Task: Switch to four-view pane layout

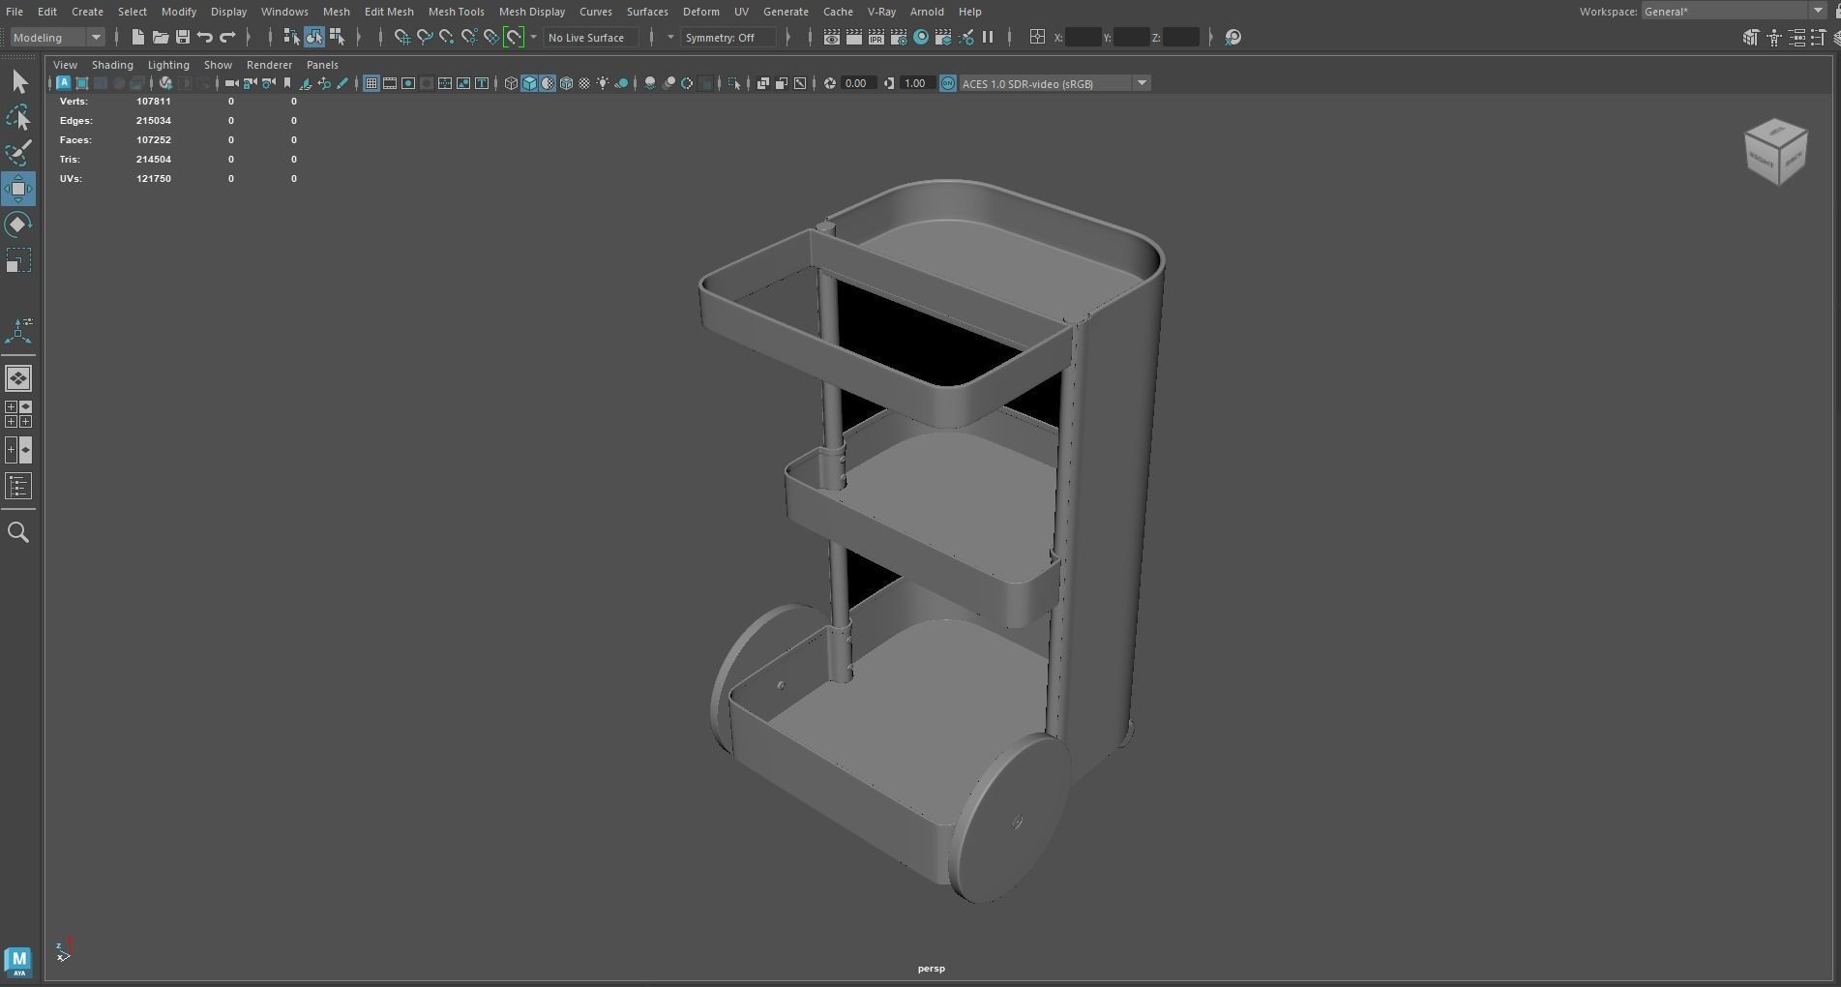Action: [18, 414]
